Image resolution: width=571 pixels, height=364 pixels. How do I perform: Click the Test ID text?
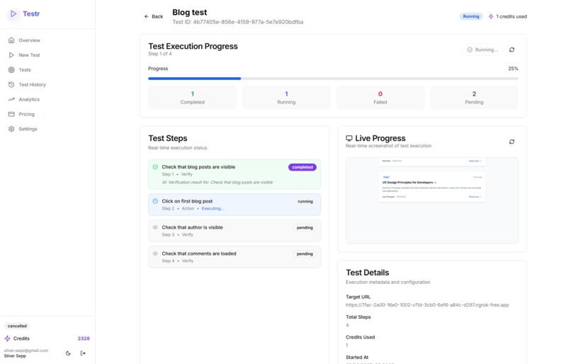(238, 22)
